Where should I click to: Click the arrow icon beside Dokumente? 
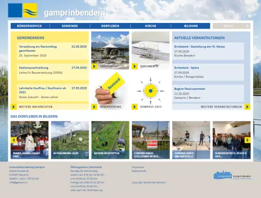click(135, 66)
